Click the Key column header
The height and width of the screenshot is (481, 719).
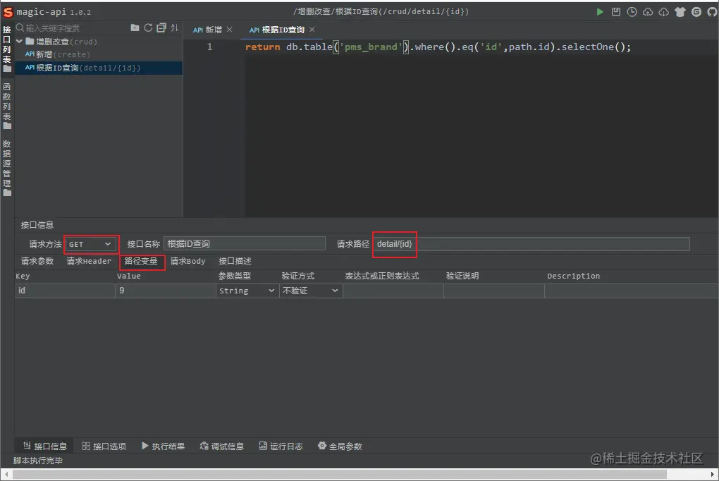(23, 276)
